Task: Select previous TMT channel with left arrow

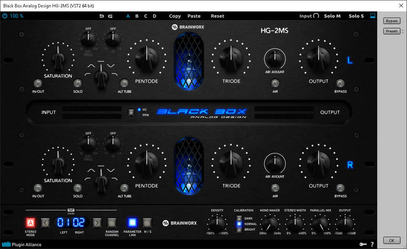Action: pyautogui.click(x=45, y=222)
